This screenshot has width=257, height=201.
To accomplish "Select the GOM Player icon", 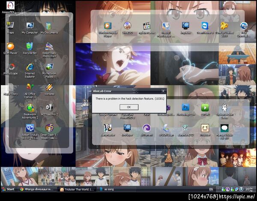I will click(10, 48).
